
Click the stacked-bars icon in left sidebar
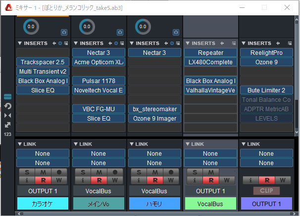(x=7, y=97)
